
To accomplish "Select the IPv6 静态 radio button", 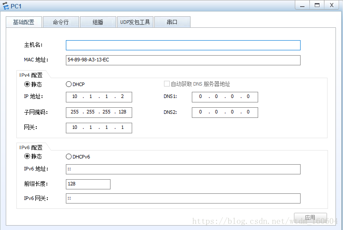I will (27, 156).
